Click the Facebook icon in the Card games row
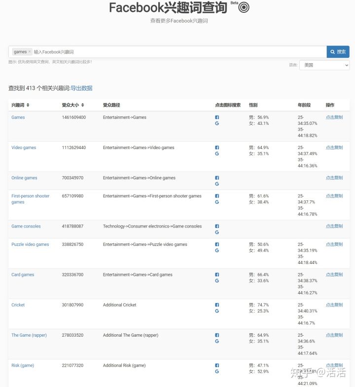This screenshot has width=355, height=387. [217, 274]
